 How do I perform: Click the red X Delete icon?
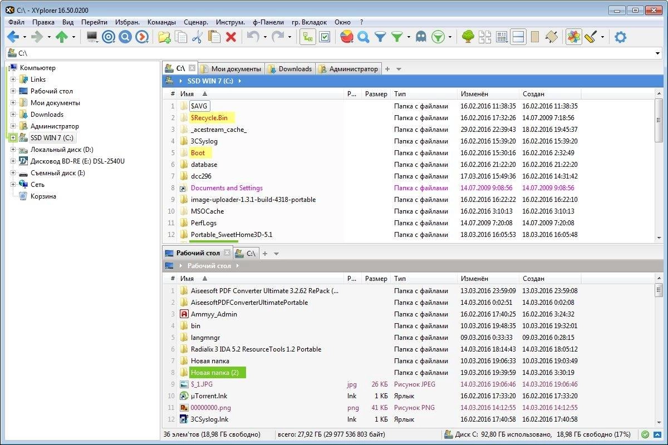pyautogui.click(x=231, y=37)
